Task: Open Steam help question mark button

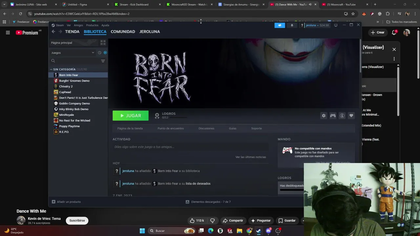Action: tap(302, 25)
